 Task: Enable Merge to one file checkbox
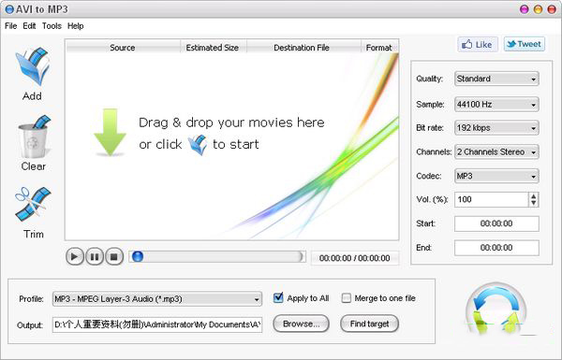(347, 297)
